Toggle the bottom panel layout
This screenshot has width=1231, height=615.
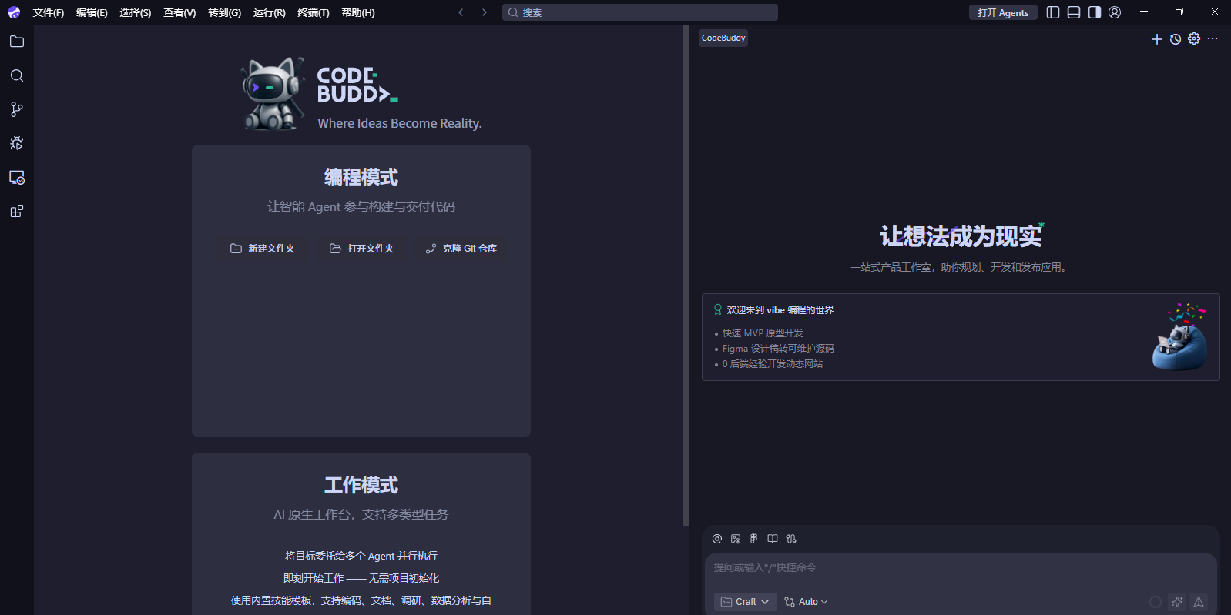pyautogui.click(x=1074, y=12)
